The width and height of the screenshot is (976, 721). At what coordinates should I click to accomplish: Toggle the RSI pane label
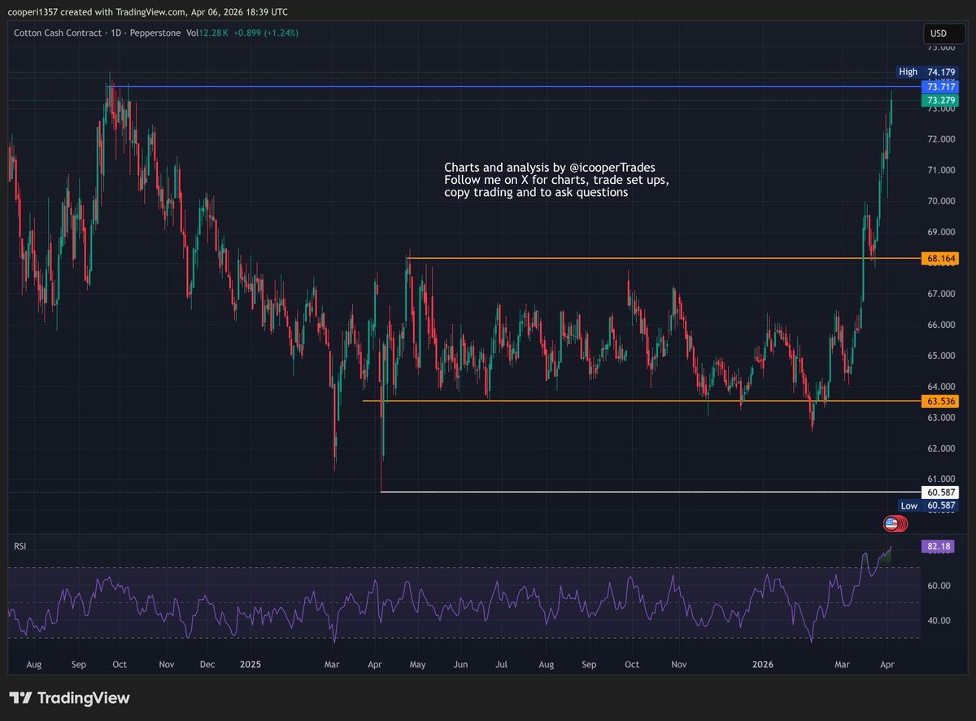[20, 545]
